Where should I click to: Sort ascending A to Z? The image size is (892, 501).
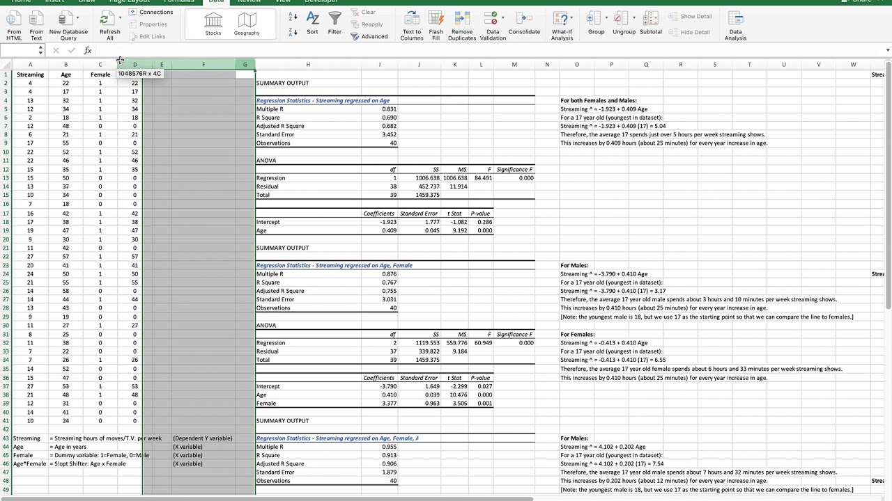click(293, 17)
